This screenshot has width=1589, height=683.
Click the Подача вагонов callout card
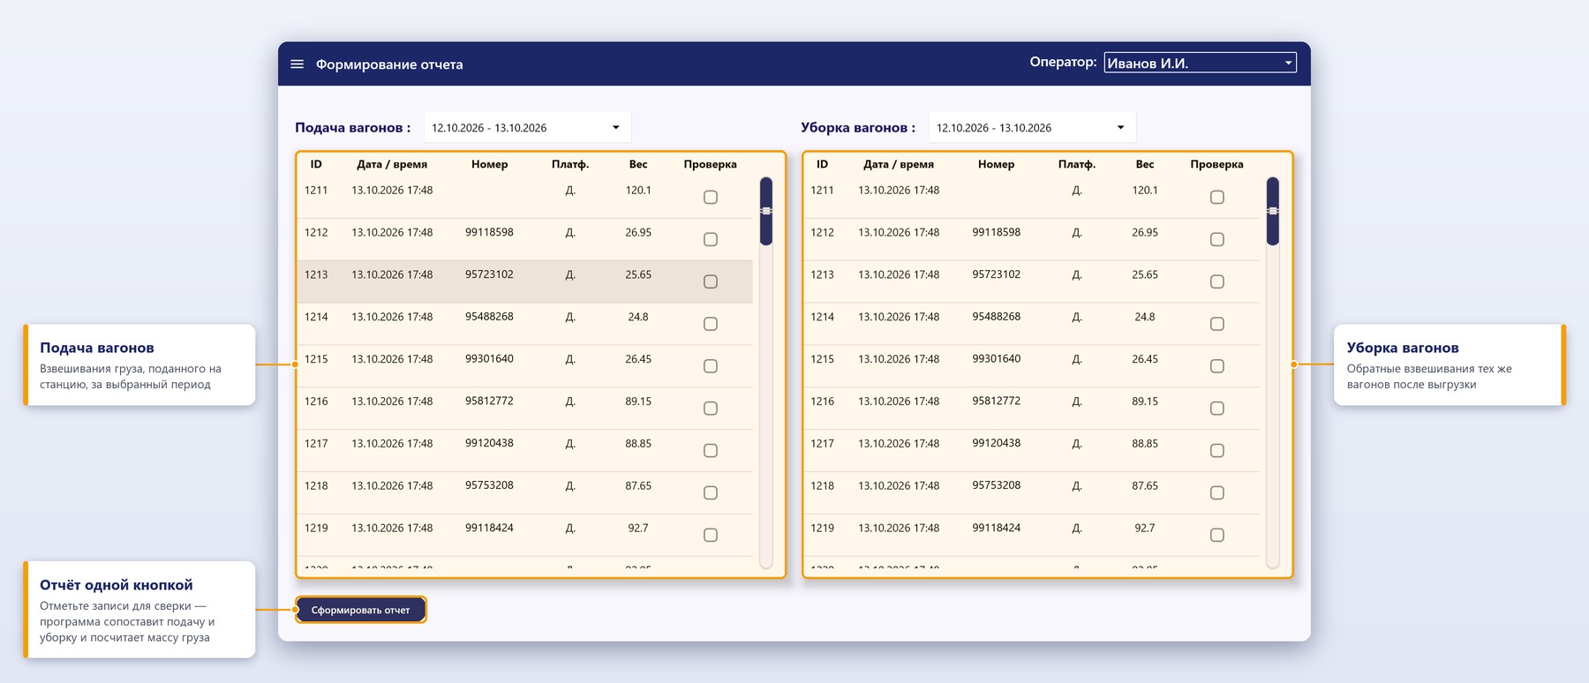pos(139,365)
